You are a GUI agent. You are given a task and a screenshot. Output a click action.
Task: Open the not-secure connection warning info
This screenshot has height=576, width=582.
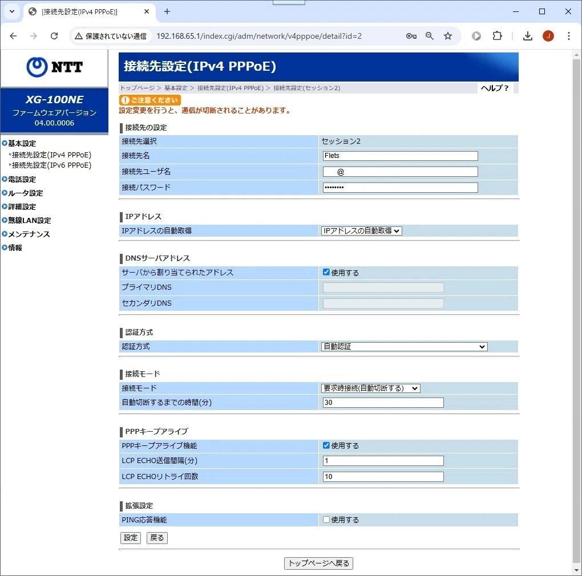(111, 36)
